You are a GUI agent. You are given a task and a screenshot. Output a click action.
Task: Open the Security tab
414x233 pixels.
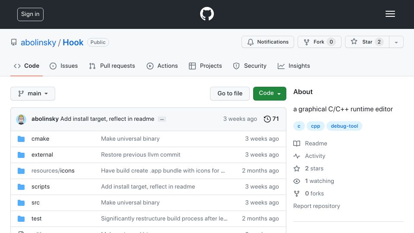[250, 66]
